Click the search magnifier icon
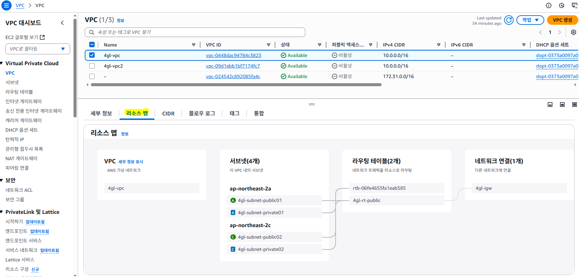The height and width of the screenshot is (277, 579). tap(92, 32)
